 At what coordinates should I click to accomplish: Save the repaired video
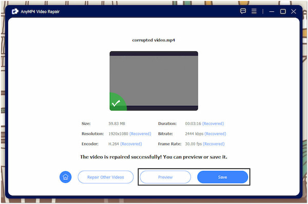[222, 177]
